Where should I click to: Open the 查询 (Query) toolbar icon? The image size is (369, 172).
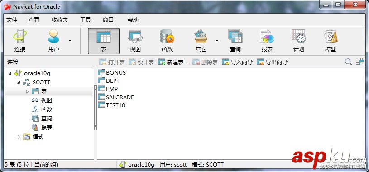click(235, 41)
